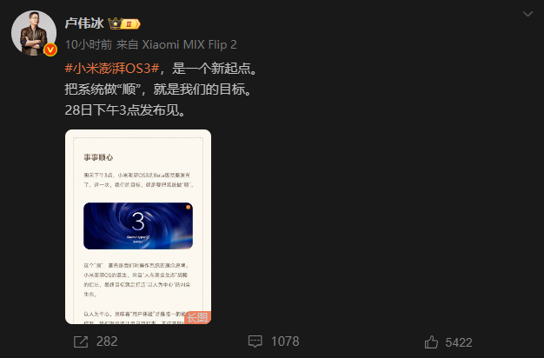Open the 10小时前 timestamp link

(x=89, y=44)
